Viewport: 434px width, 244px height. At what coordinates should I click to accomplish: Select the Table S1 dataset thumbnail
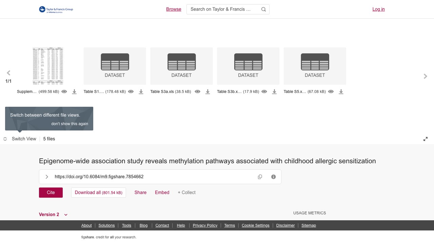pos(115,66)
